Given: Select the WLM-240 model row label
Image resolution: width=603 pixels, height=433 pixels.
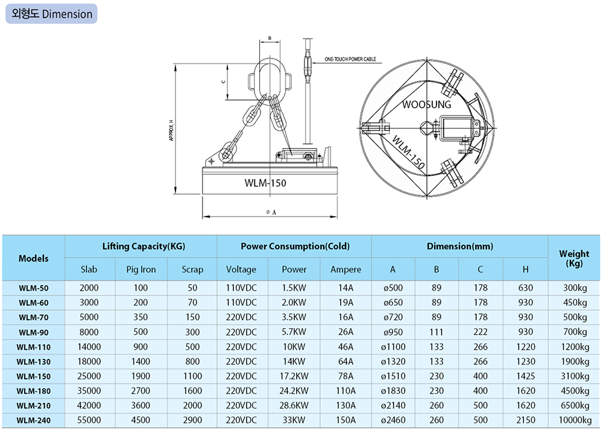Looking at the screenshot, I should click(34, 420).
